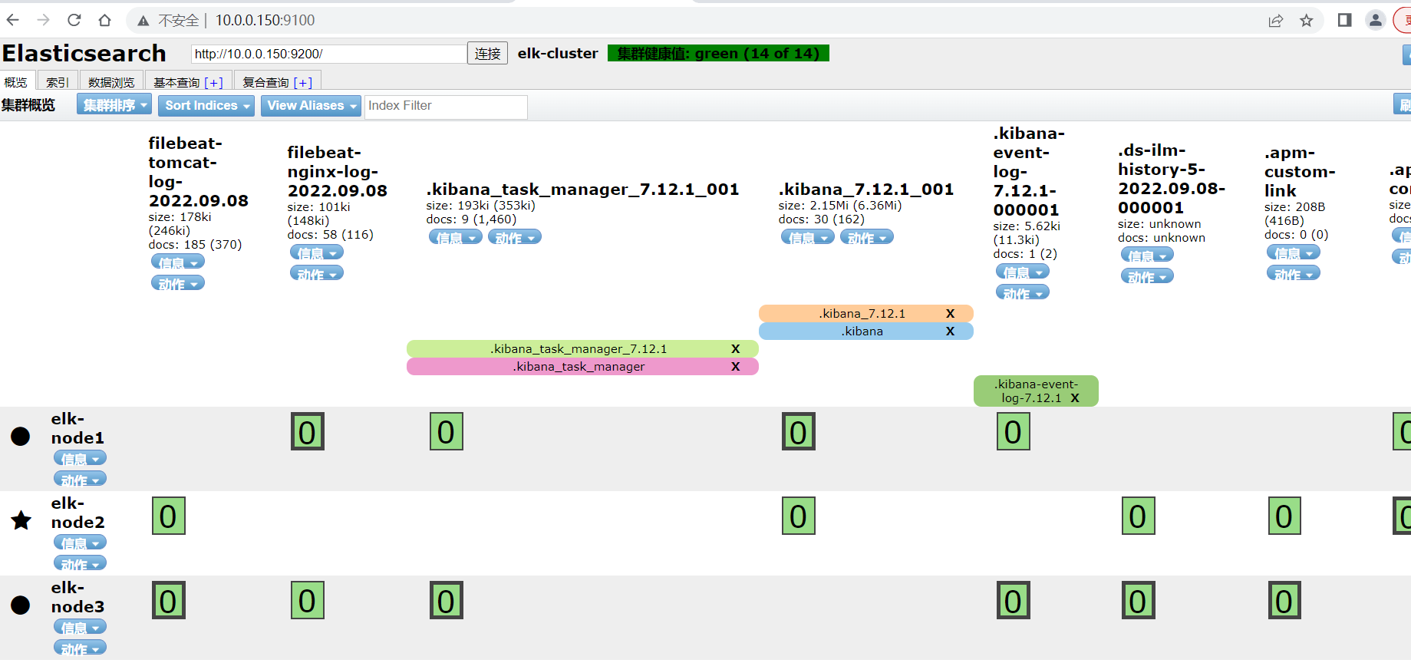Open the browser profile menu
This screenshot has height=663, width=1411.
click(x=1375, y=20)
